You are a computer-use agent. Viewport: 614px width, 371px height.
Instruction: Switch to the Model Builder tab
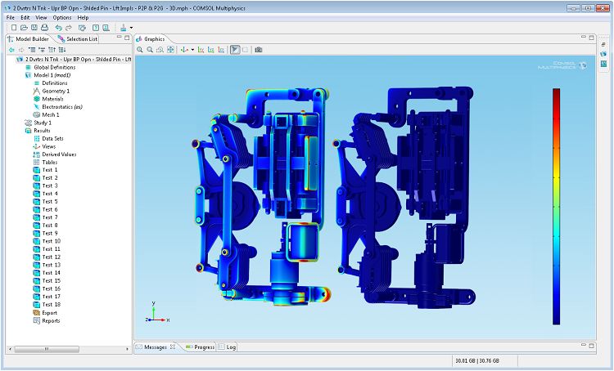(29, 38)
